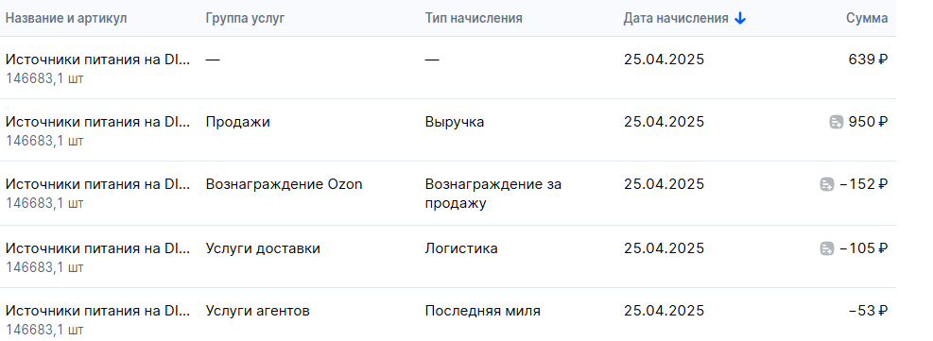Click the Группа услуг column header
This screenshot has width=933, height=341.
(x=245, y=18)
